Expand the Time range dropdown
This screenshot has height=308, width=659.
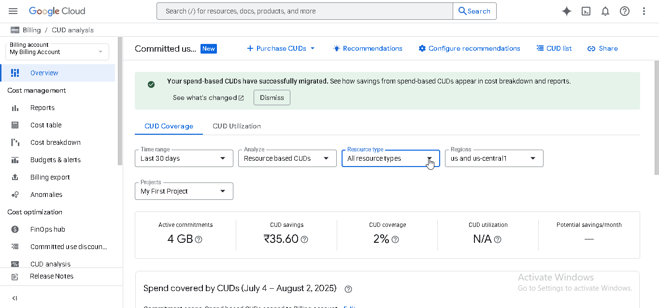[184, 158]
